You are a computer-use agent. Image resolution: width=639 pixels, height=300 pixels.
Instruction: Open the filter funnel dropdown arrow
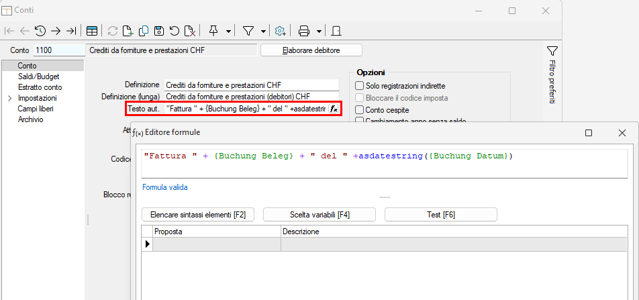pos(263,31)
